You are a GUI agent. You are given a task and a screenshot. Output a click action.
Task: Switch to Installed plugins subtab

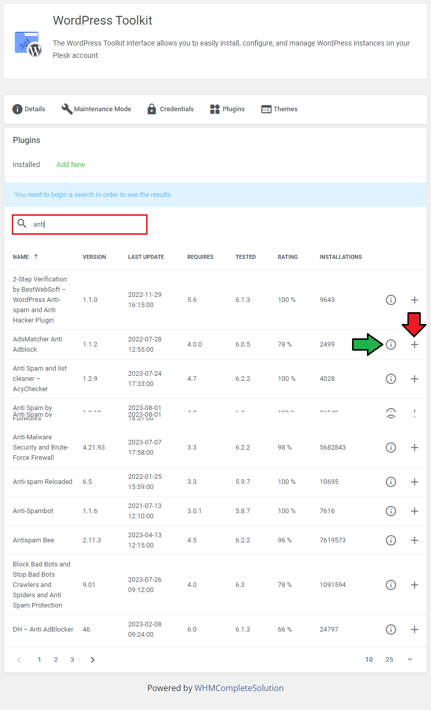27,165
